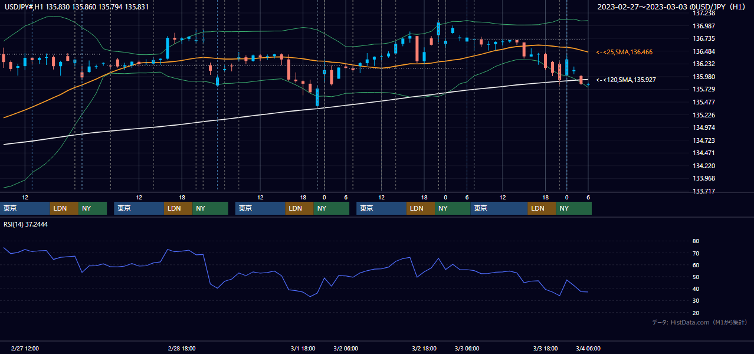Viewport: 754px width, 354px height.
Task: Click price axis value 137.238
Action: point(703,13)
